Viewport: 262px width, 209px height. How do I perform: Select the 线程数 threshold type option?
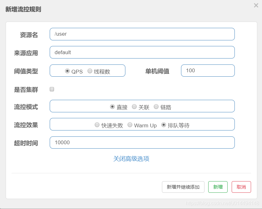[90, 71]
